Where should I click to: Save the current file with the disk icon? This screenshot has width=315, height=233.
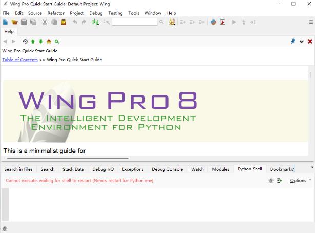24,22
